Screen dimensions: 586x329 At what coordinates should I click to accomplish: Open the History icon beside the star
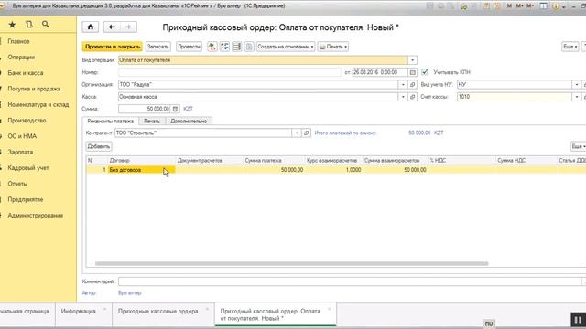(x=29, y=25)
